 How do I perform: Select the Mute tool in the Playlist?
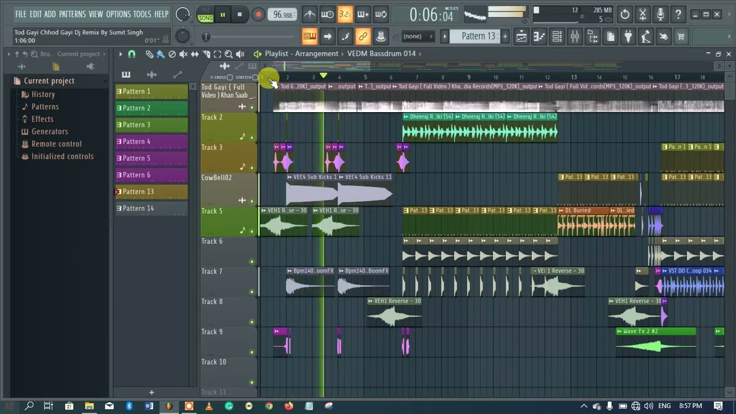[x=183, y=54]
